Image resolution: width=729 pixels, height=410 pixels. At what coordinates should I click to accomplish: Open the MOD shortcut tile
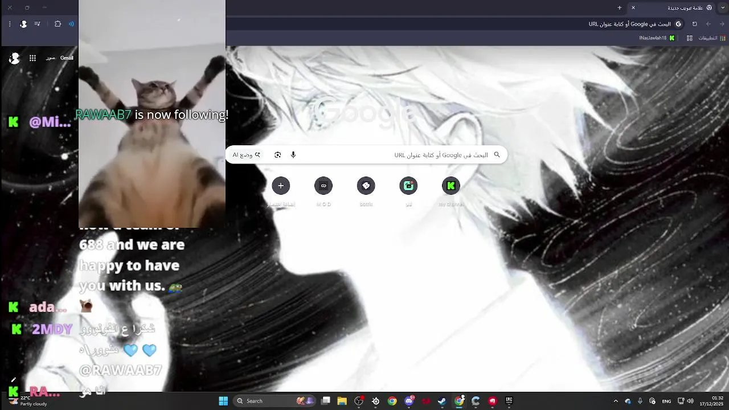[x=323, y=186]
